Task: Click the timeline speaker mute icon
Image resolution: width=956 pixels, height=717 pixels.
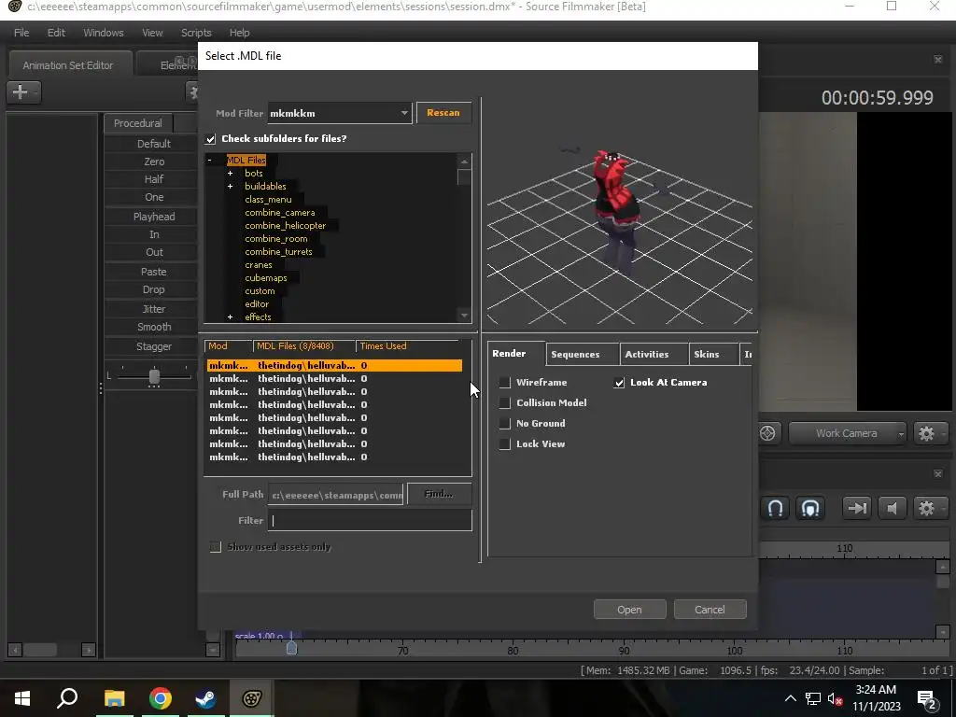Action: 892,508
